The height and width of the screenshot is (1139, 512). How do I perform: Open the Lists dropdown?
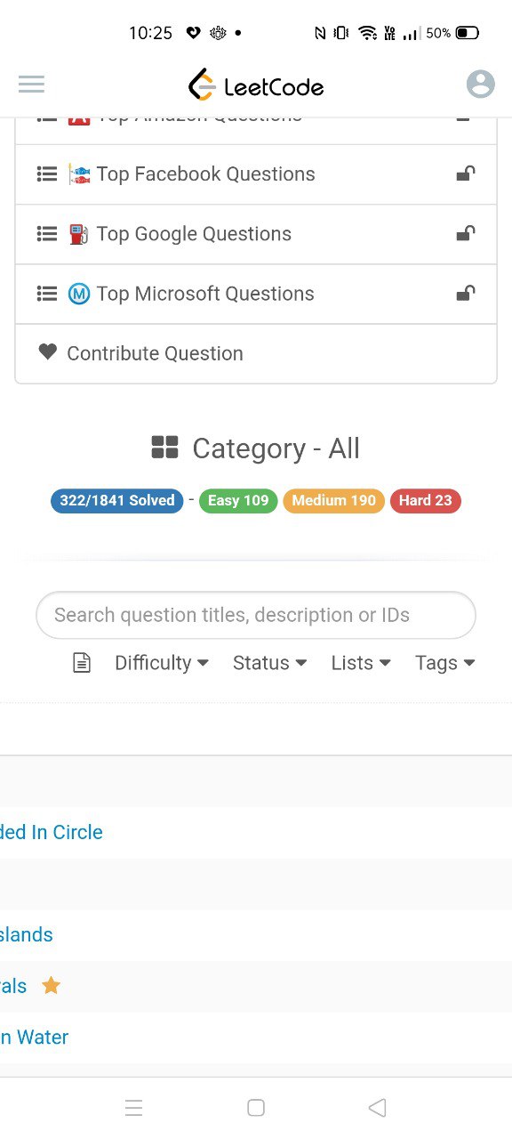click(x=361, y=663)
